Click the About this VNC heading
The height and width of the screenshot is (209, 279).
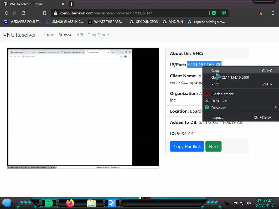186,54
